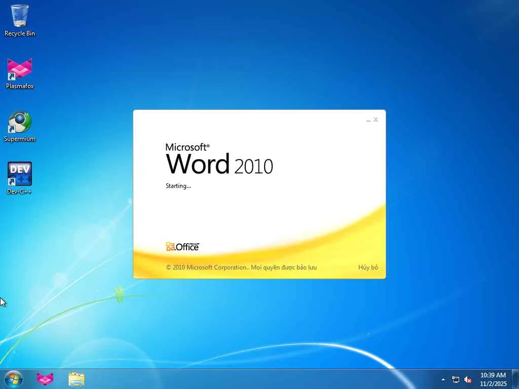
Task: Close the Word 2010 splash screen
Action: 376,120
